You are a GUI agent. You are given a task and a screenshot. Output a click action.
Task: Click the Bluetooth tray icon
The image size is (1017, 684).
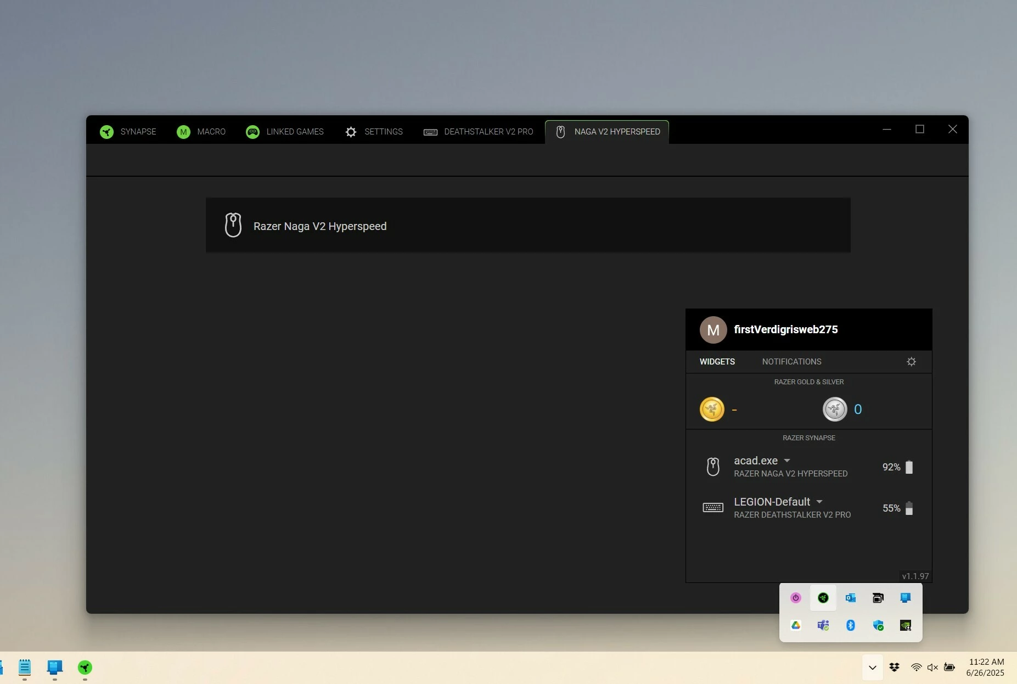pos(851,625)
